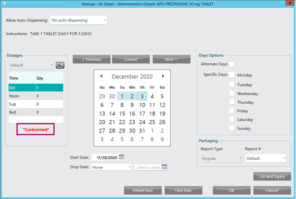The image size is (296, 199).
Task: Open the Stop Date calendar picker icon
Action: point(164,167)
